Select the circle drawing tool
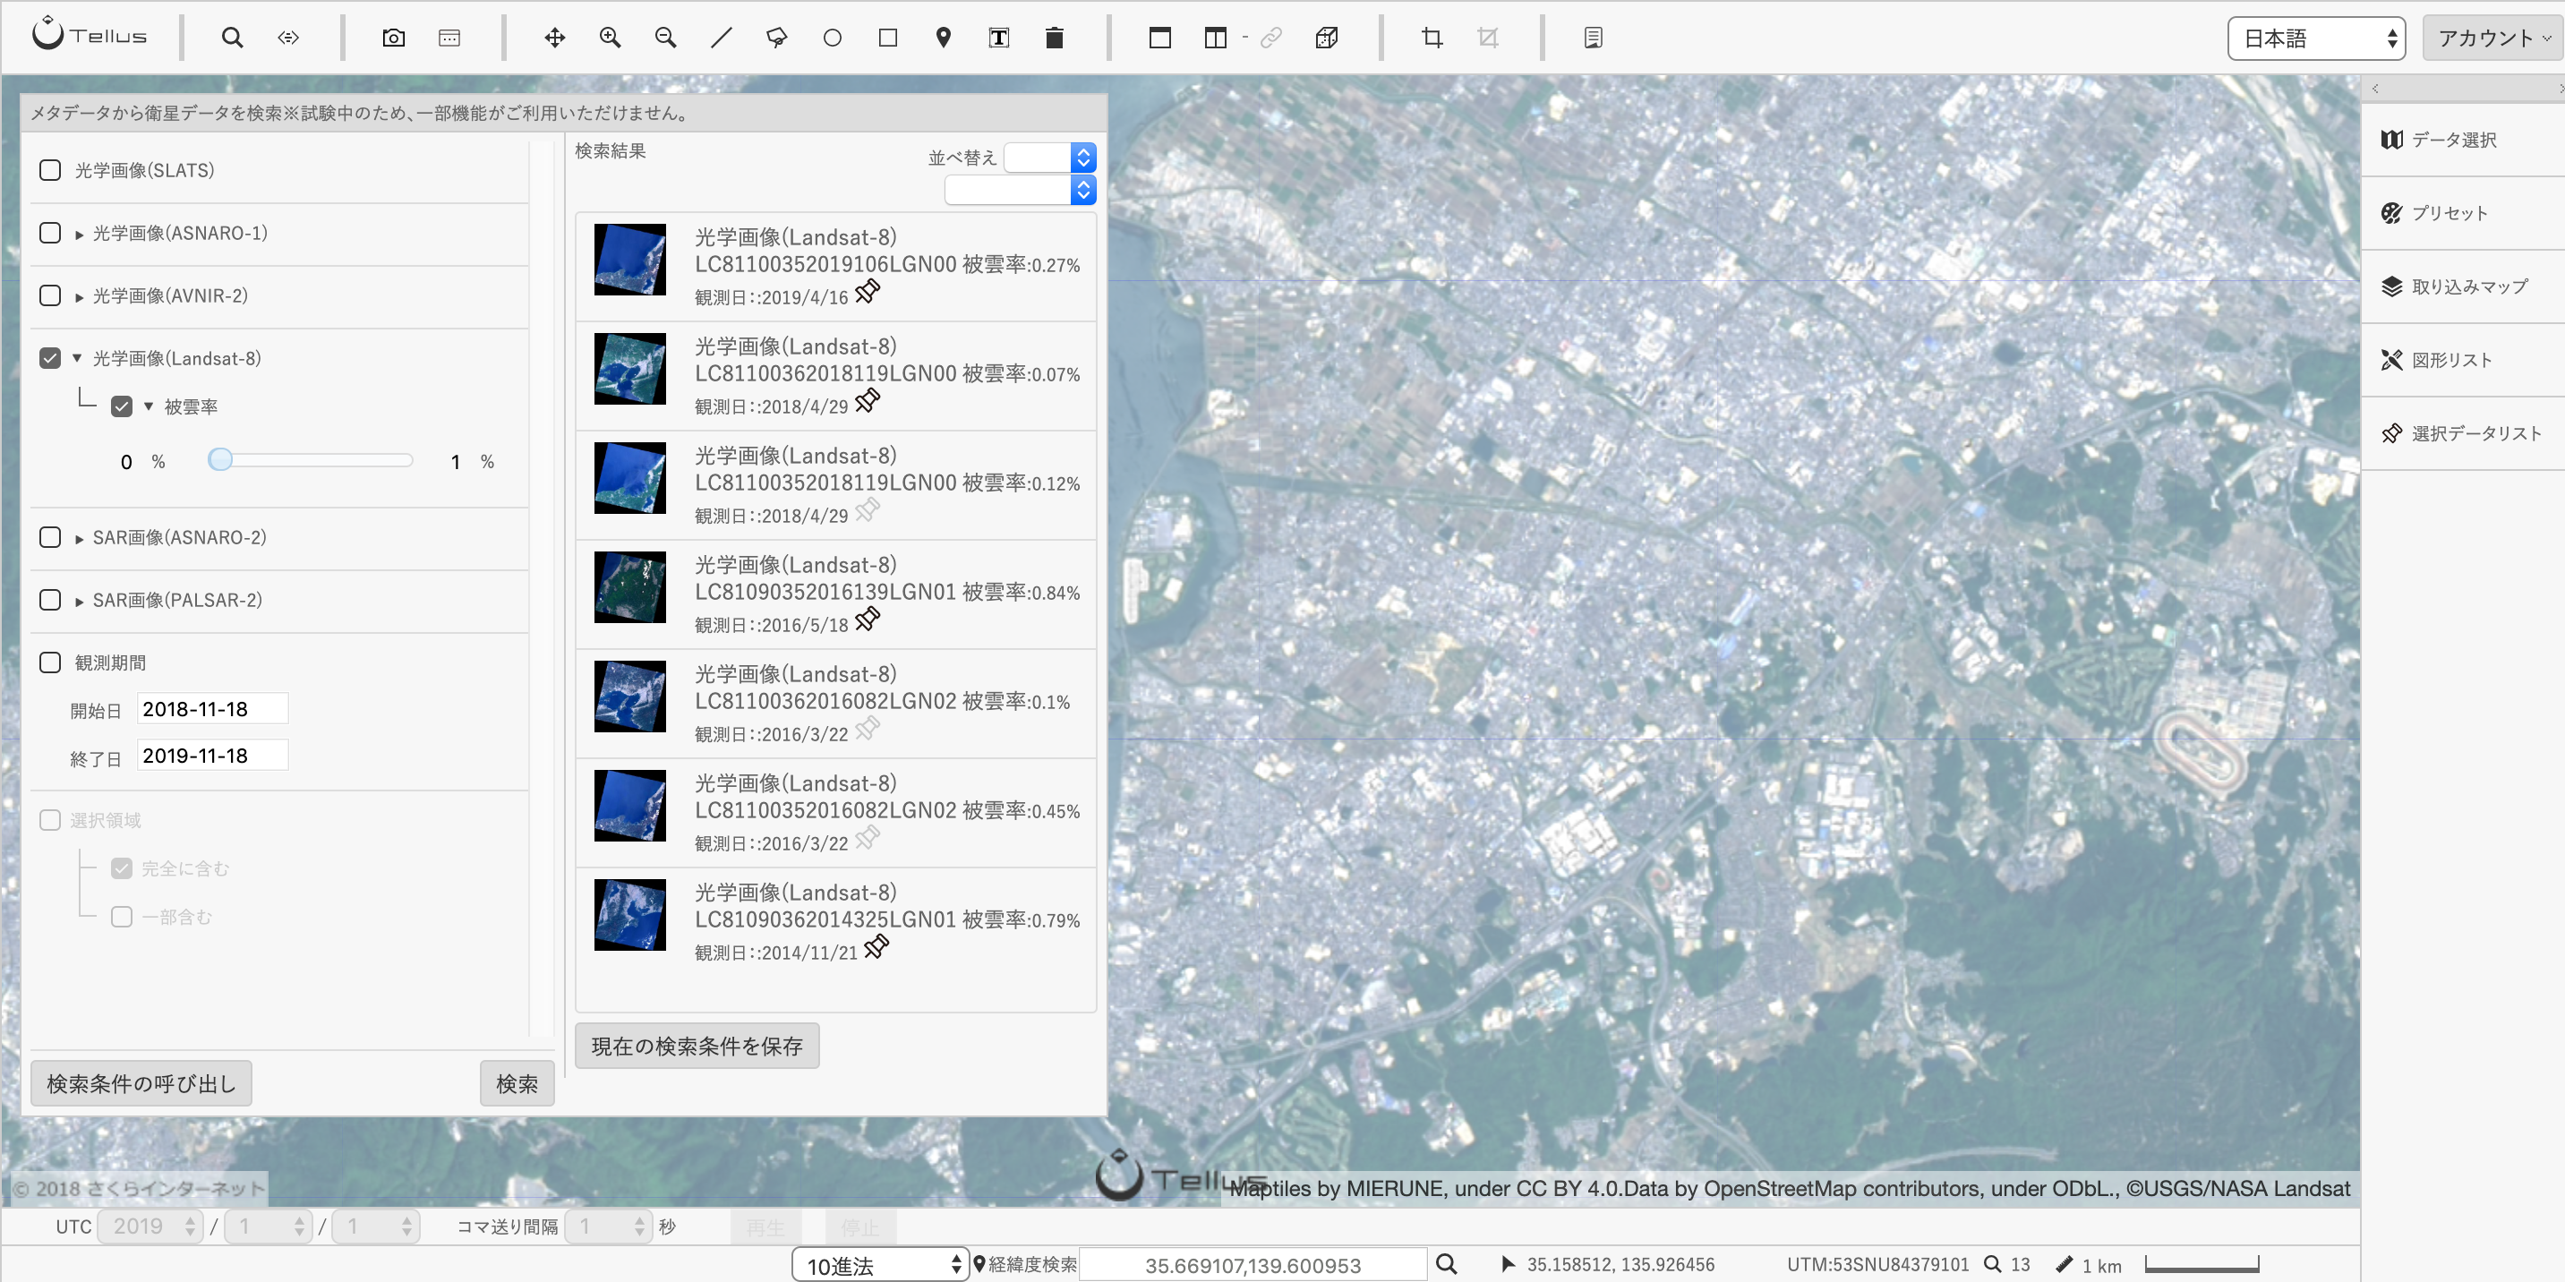The image size is (2565, 1282). point(833,38)
